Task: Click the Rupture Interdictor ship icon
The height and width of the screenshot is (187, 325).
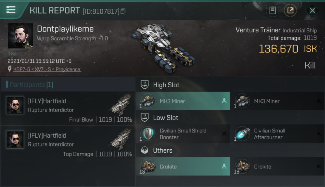Action: (121, 103)
